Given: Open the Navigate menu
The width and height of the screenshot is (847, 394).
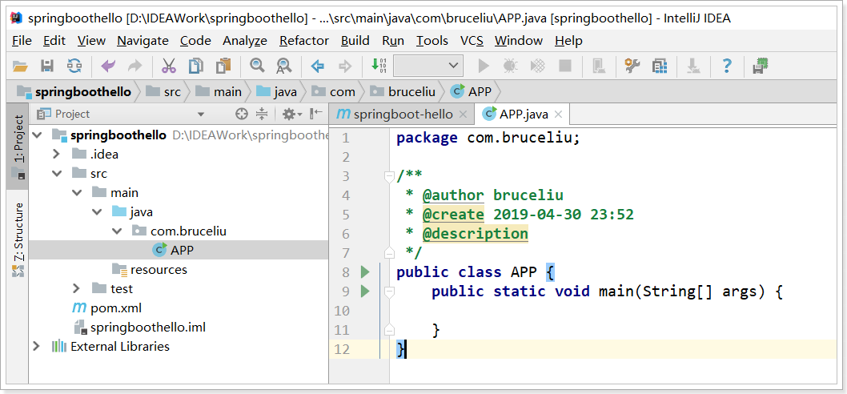Looking at the screenshot, I should 143,41.
